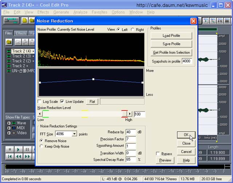This screenshot has height=183, width=233.
Task: Switch to the Effects tab in side panel
Action: [x=21, y=33]
